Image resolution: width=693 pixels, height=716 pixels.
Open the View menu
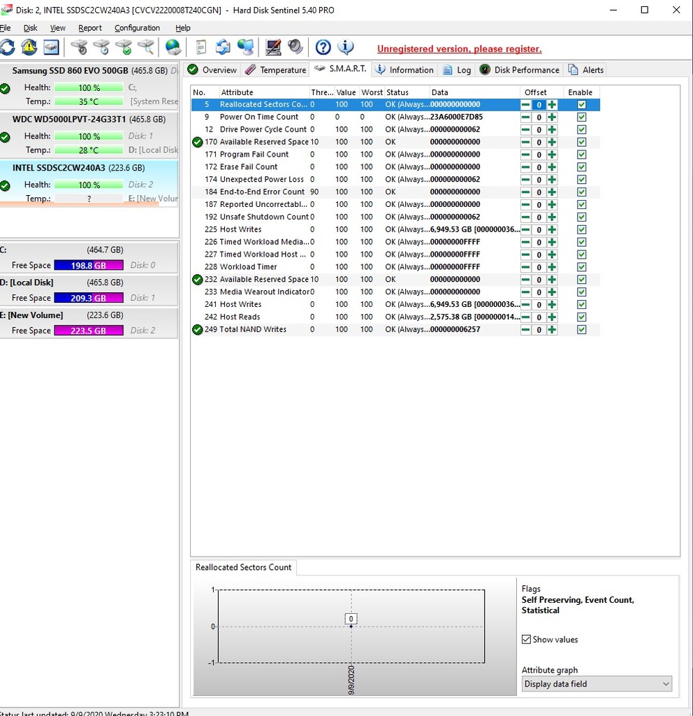pos(57,28)
